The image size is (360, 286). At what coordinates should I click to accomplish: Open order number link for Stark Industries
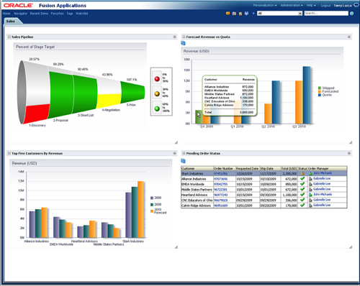click(x=220, y=173)
